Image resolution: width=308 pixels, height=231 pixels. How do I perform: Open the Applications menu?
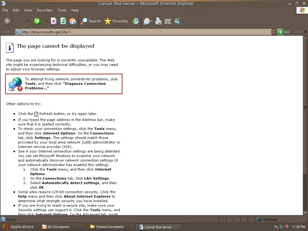[18, 227]
